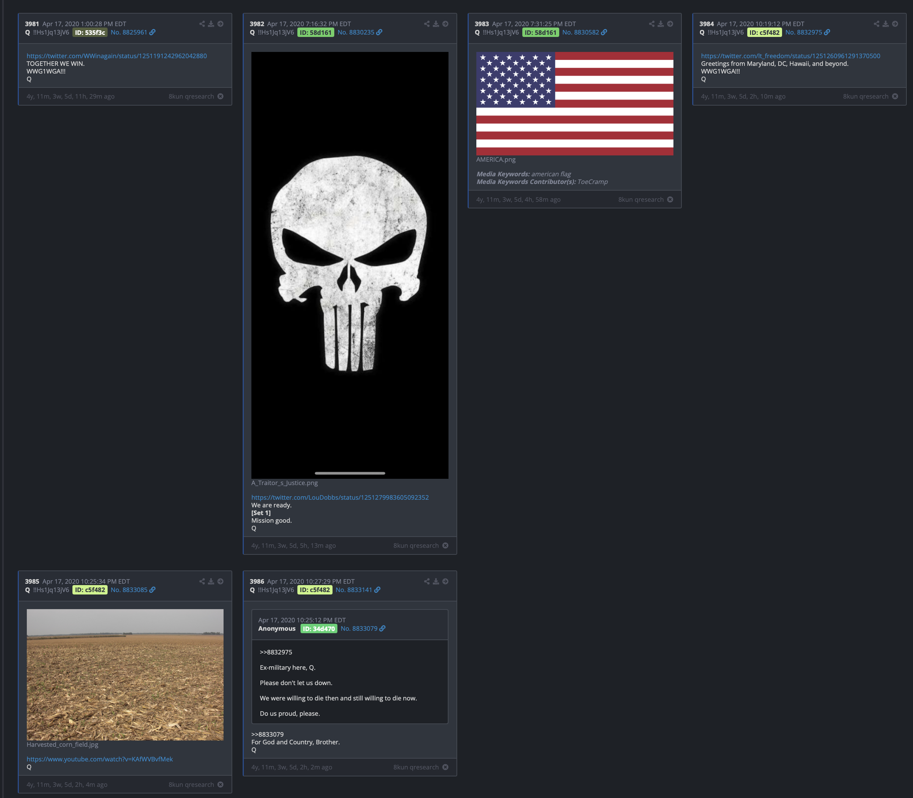Click the x icon in post 3982 footer

[x=445, y=545]
